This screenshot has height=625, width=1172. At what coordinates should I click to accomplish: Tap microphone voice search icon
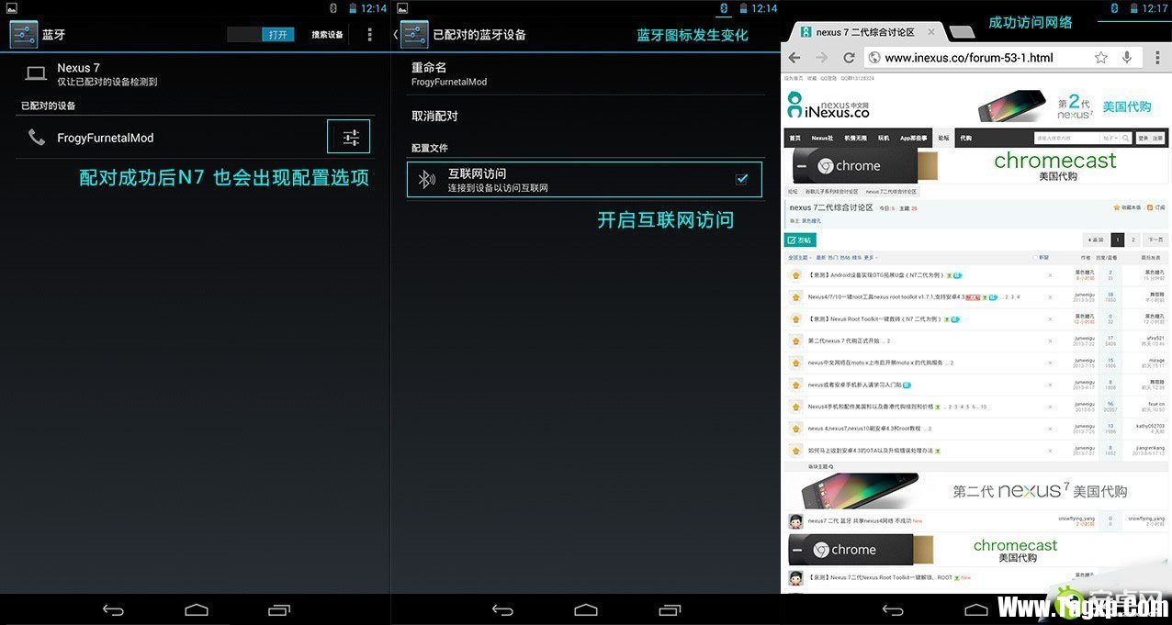[1127, 58]
